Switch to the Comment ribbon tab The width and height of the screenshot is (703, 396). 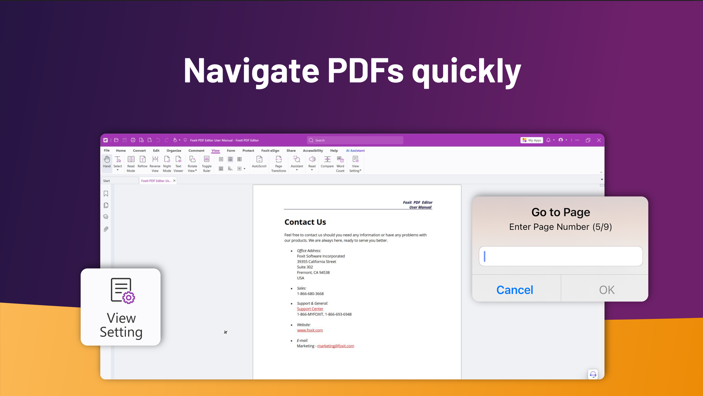pyautogui.click(x=196, y=151)
